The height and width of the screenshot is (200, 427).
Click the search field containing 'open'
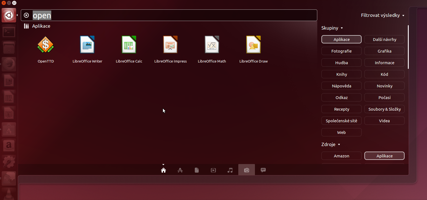click(169, 15)
